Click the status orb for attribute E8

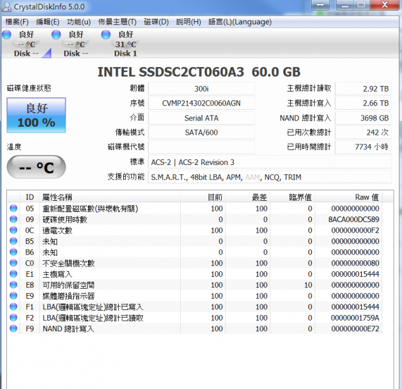pyautogui.click(x=13, y=285)
